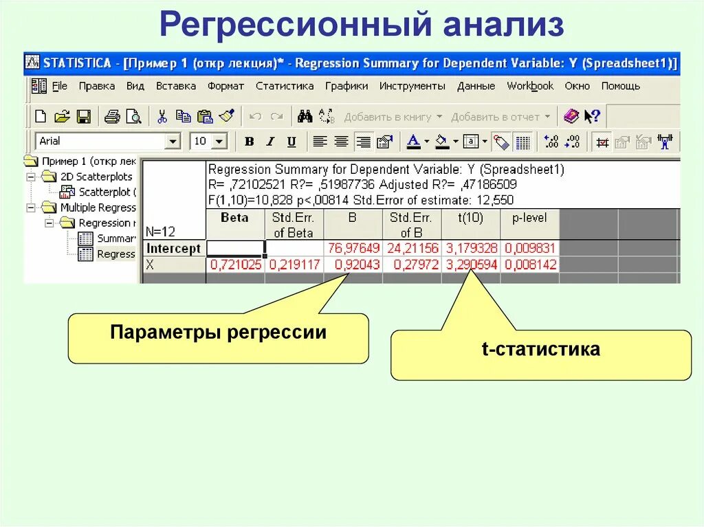The image size is (704, 527).
Task: Toggle the text labels tag icon
Action: tap(500, 142)
